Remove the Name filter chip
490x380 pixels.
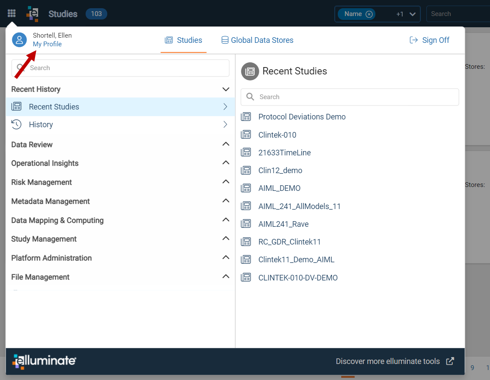[369, 14]
